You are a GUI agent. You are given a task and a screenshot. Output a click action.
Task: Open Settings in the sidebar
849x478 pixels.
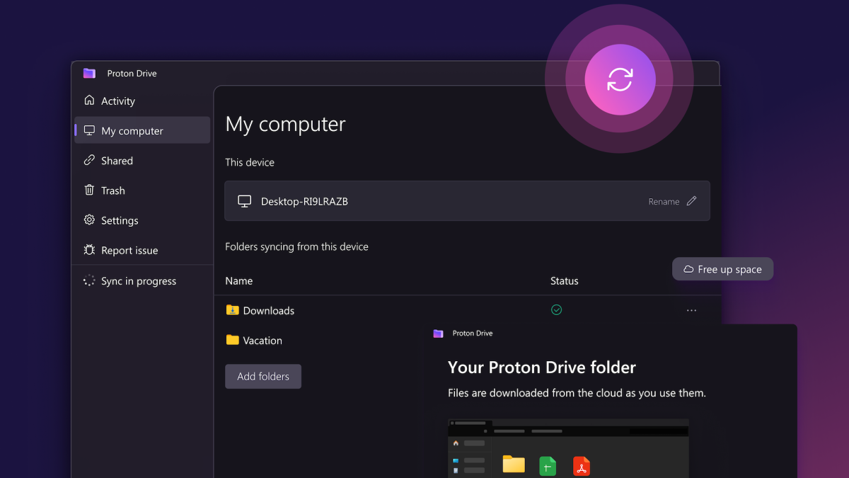[120, 220]
